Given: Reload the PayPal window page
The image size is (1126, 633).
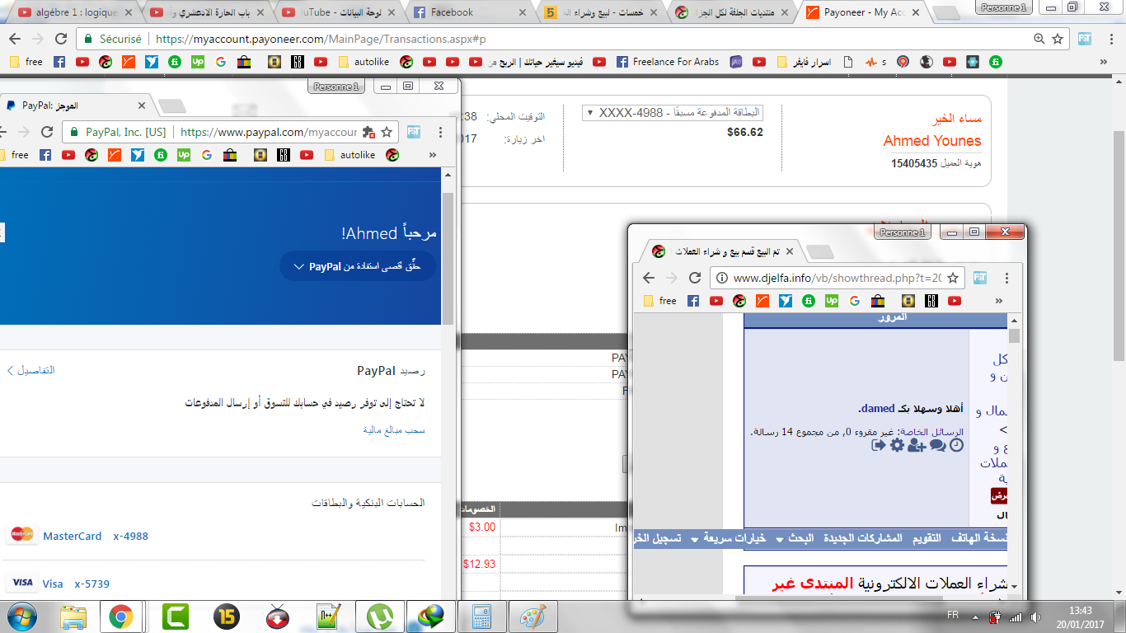Looking at the screenshot, I should click(47, 132).
